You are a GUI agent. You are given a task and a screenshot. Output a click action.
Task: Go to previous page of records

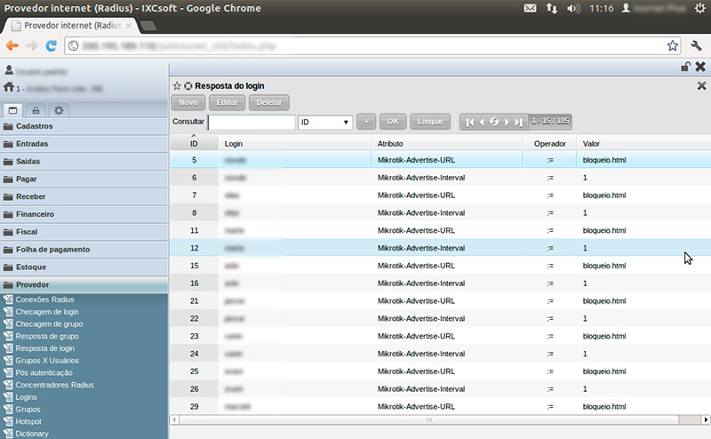pos(482,122)
